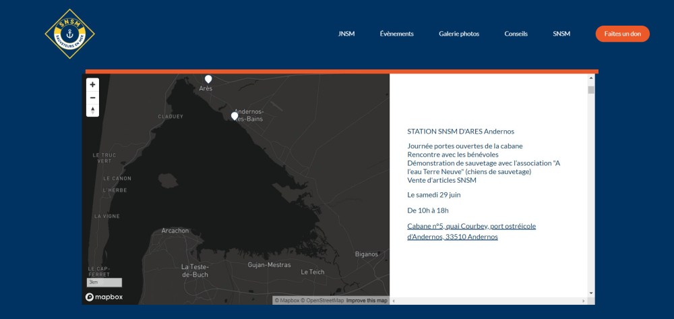Click the left arrow of the horizontal scrollbar
The image size is (674, 319).
[x=394, y=301]
